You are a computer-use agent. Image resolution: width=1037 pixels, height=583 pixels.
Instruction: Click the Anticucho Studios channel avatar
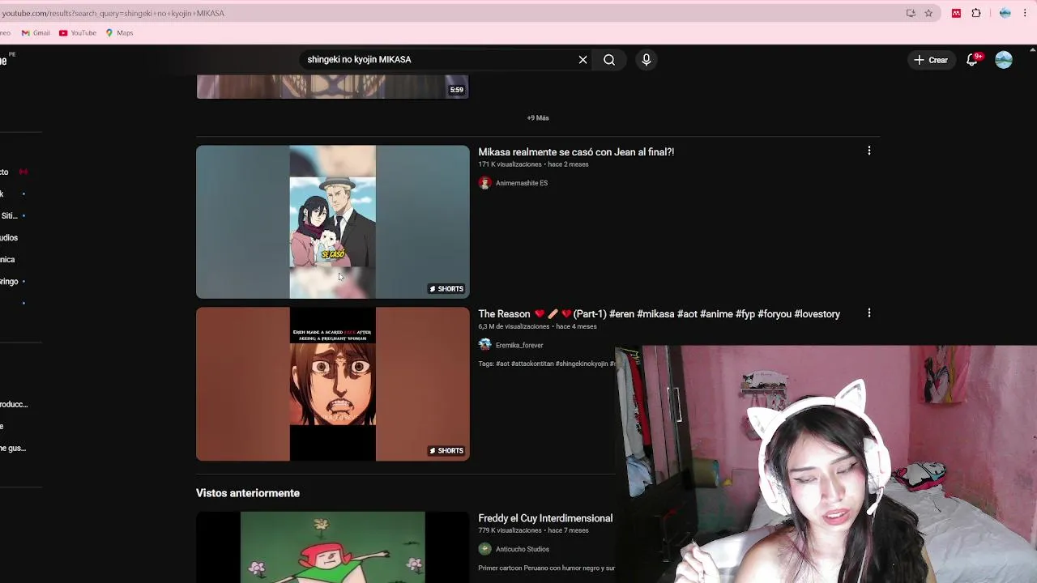point(484,549)
